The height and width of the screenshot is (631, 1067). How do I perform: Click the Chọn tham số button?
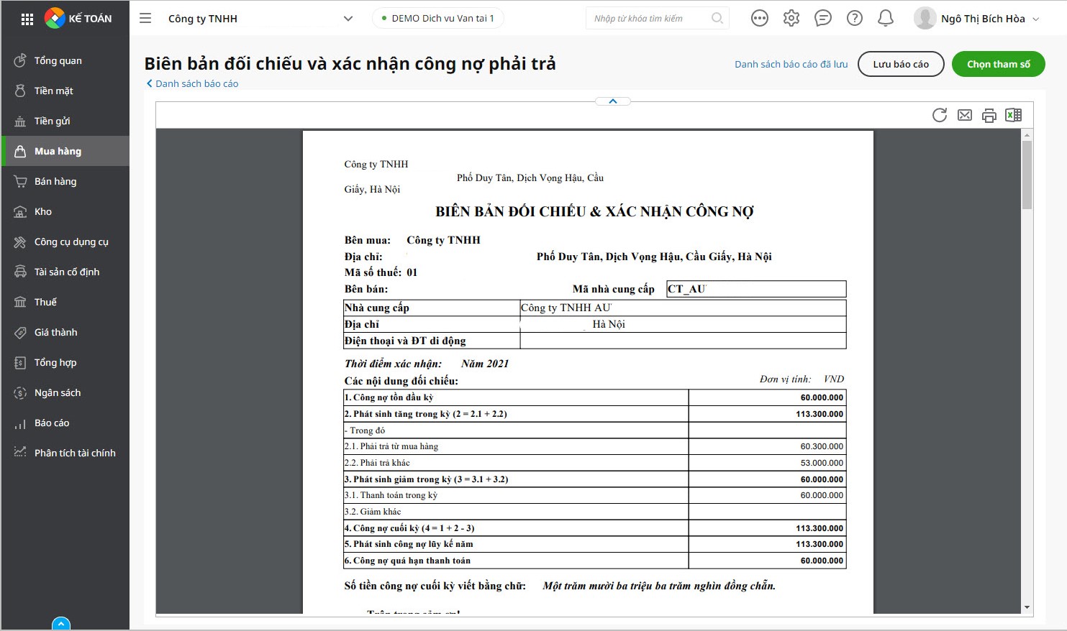click(x=998, y=64)
